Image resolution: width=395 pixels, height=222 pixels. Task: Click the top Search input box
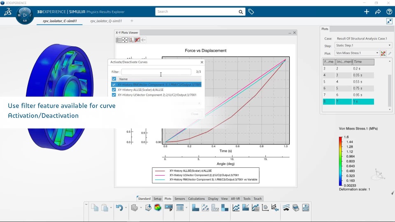pos(197,12)
